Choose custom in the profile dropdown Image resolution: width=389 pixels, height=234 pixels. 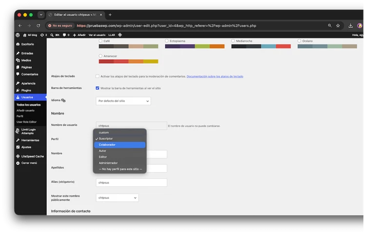pos(120,133)
